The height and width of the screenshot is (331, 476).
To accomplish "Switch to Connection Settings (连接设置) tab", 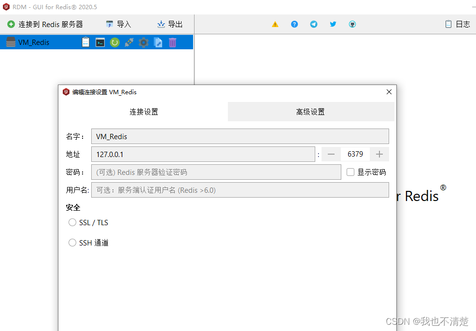I will 144,112.
